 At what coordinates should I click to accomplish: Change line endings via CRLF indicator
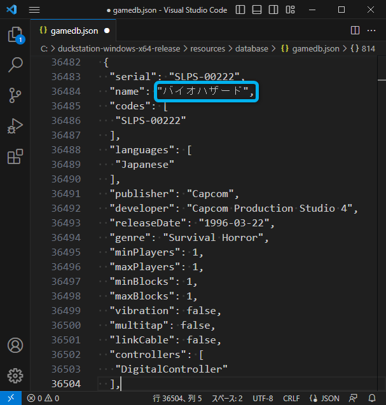291,398
